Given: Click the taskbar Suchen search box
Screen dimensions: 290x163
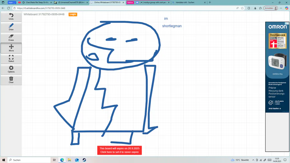Looking at the screenshot, I should (x=29, y=160).
